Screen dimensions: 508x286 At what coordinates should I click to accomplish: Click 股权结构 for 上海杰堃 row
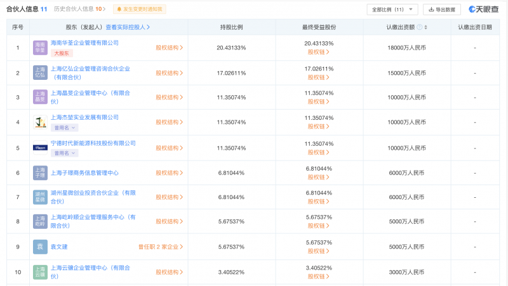[169, 122]
